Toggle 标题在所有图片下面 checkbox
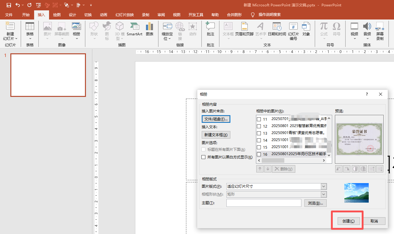This screenshot has height=234, width=394. pos(204,150)
